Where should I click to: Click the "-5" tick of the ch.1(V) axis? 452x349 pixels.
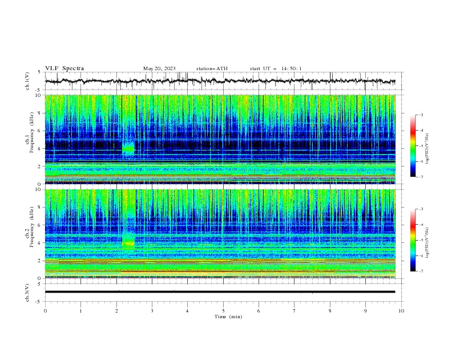tap(39, 90)
